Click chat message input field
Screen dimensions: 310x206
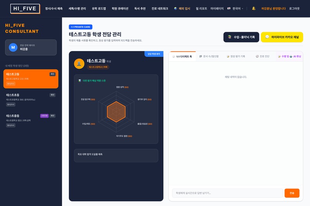tap(227, 193)
